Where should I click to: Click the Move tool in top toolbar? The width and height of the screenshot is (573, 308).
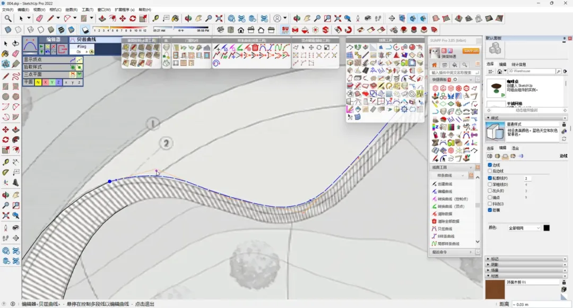(123, 19)
